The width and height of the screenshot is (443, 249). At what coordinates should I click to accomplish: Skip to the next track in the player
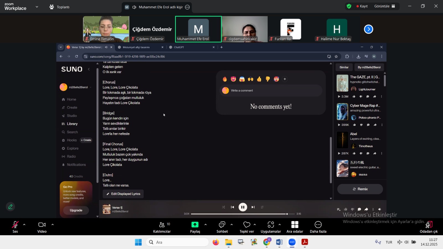253,207
